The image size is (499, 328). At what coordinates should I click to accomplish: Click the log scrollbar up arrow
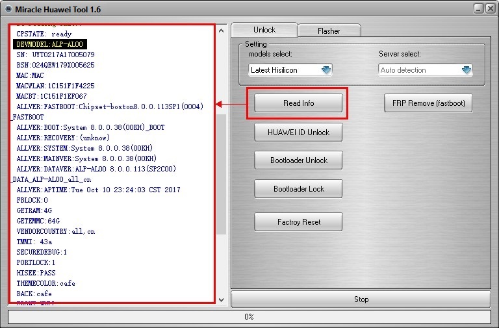[222, 31]
